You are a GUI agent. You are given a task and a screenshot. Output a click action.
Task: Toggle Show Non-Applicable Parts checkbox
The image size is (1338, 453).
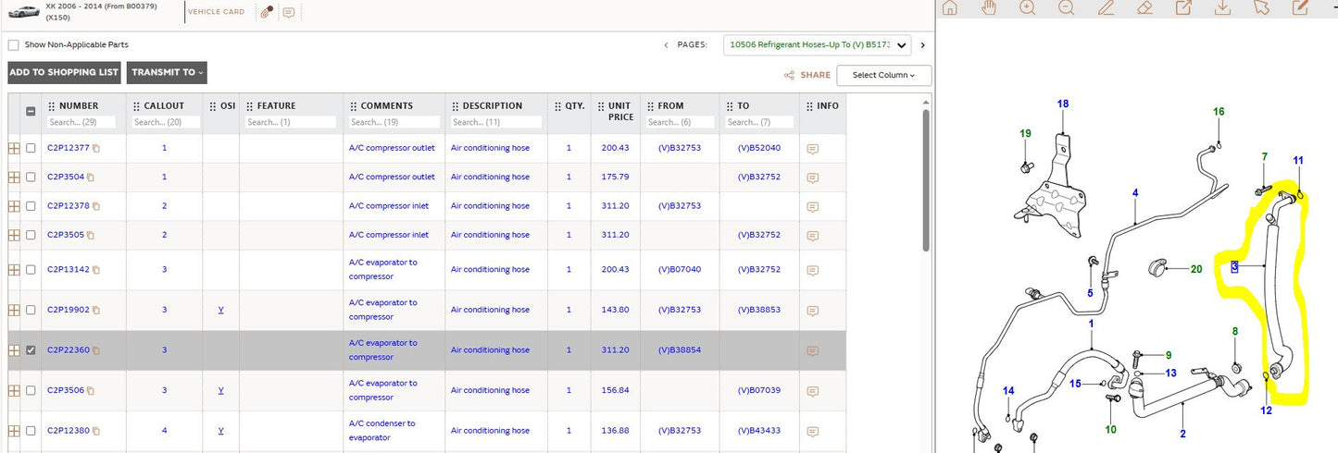pyautogui.click(x=13, y=44)
